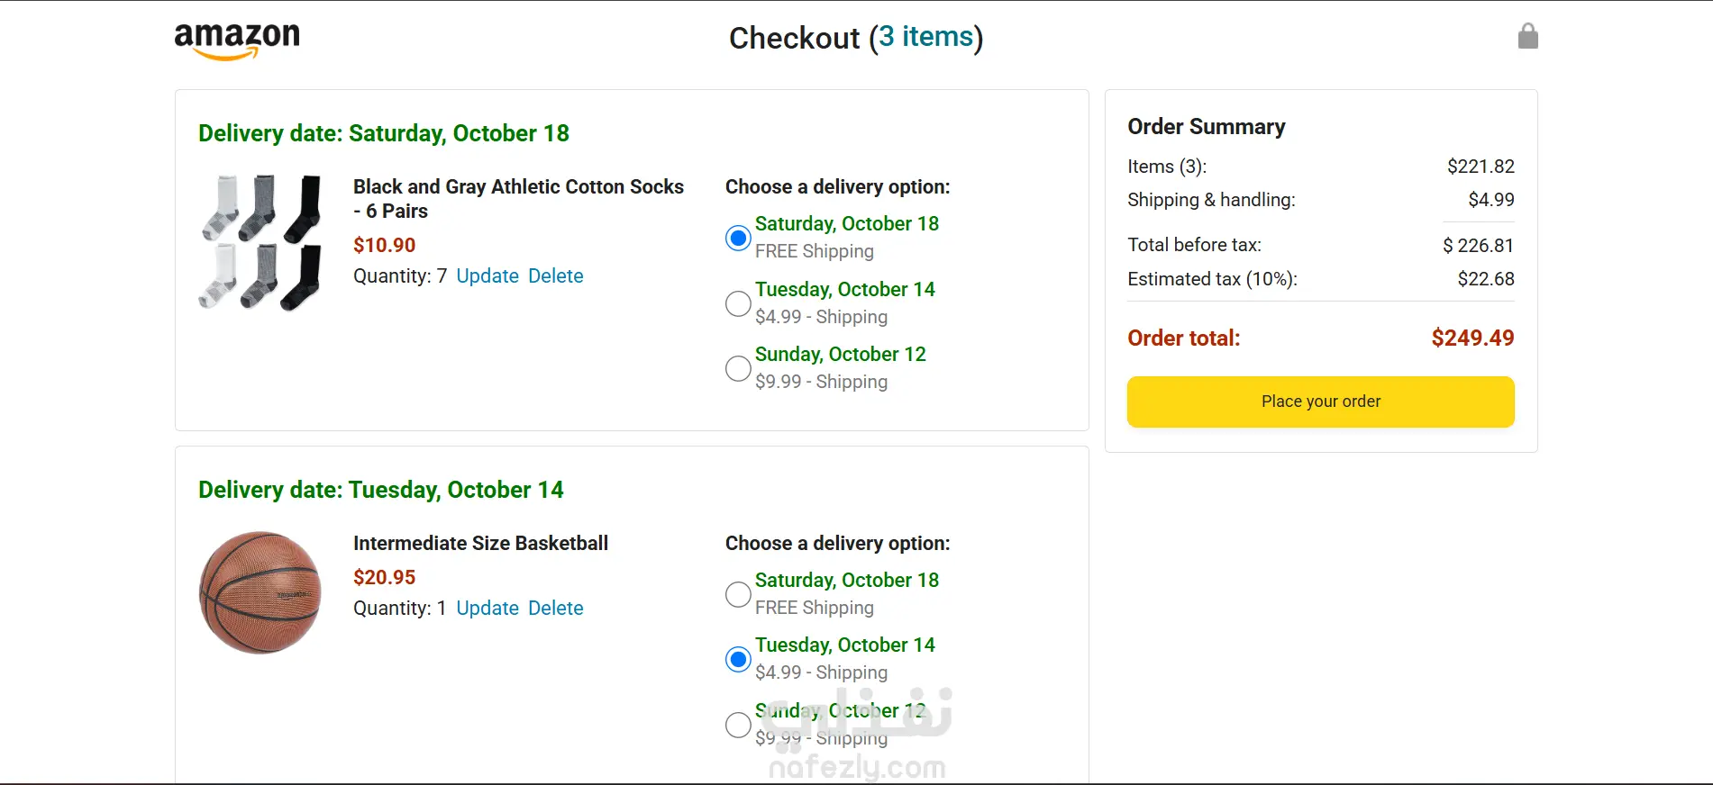The height and width of the screenshot is (785, 1713).
Task: Click the Intermediate Size Basketball title
Action: pyautogui.click(x=480, y=544)
